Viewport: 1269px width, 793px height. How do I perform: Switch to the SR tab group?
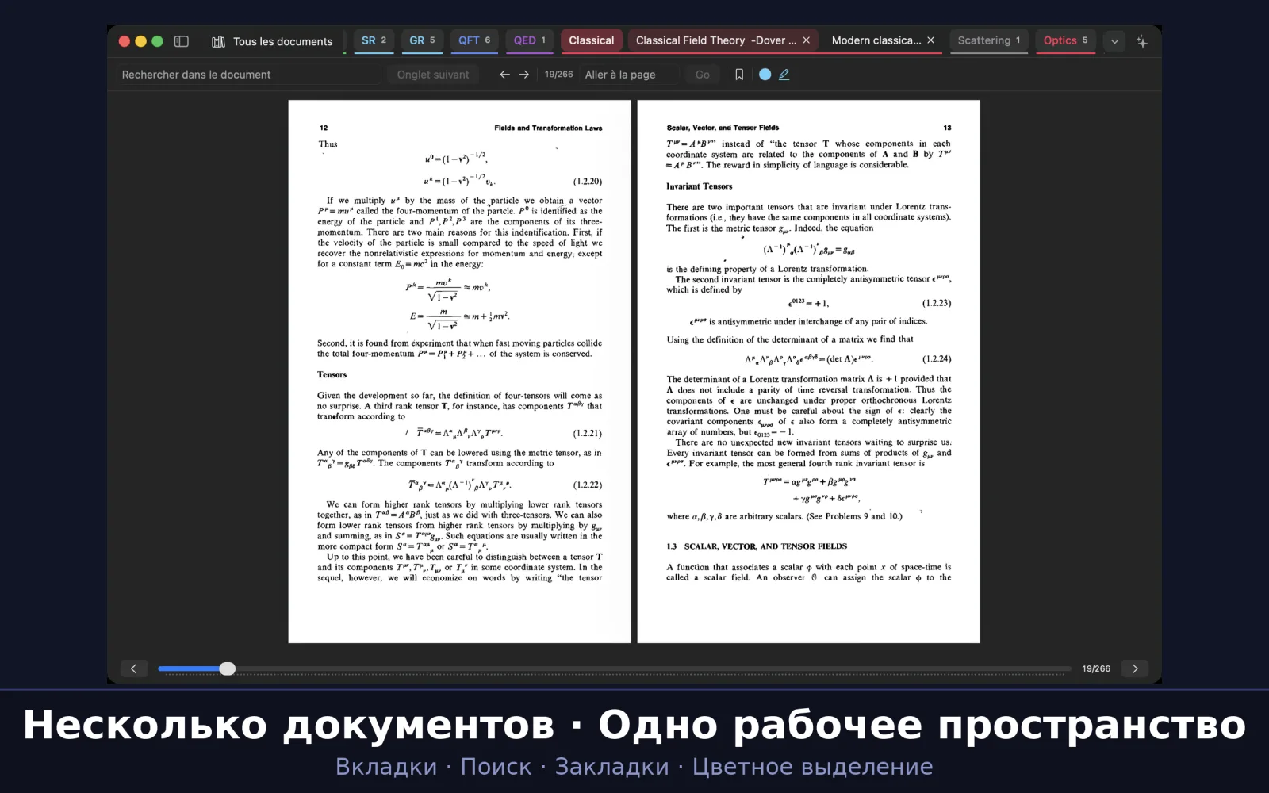pyautogui.click(x=374, y=40)
